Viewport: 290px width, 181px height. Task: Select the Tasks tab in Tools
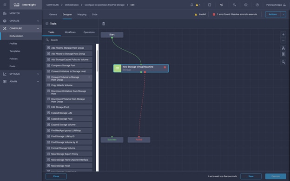pyautogui.click(x=51, y=32)
